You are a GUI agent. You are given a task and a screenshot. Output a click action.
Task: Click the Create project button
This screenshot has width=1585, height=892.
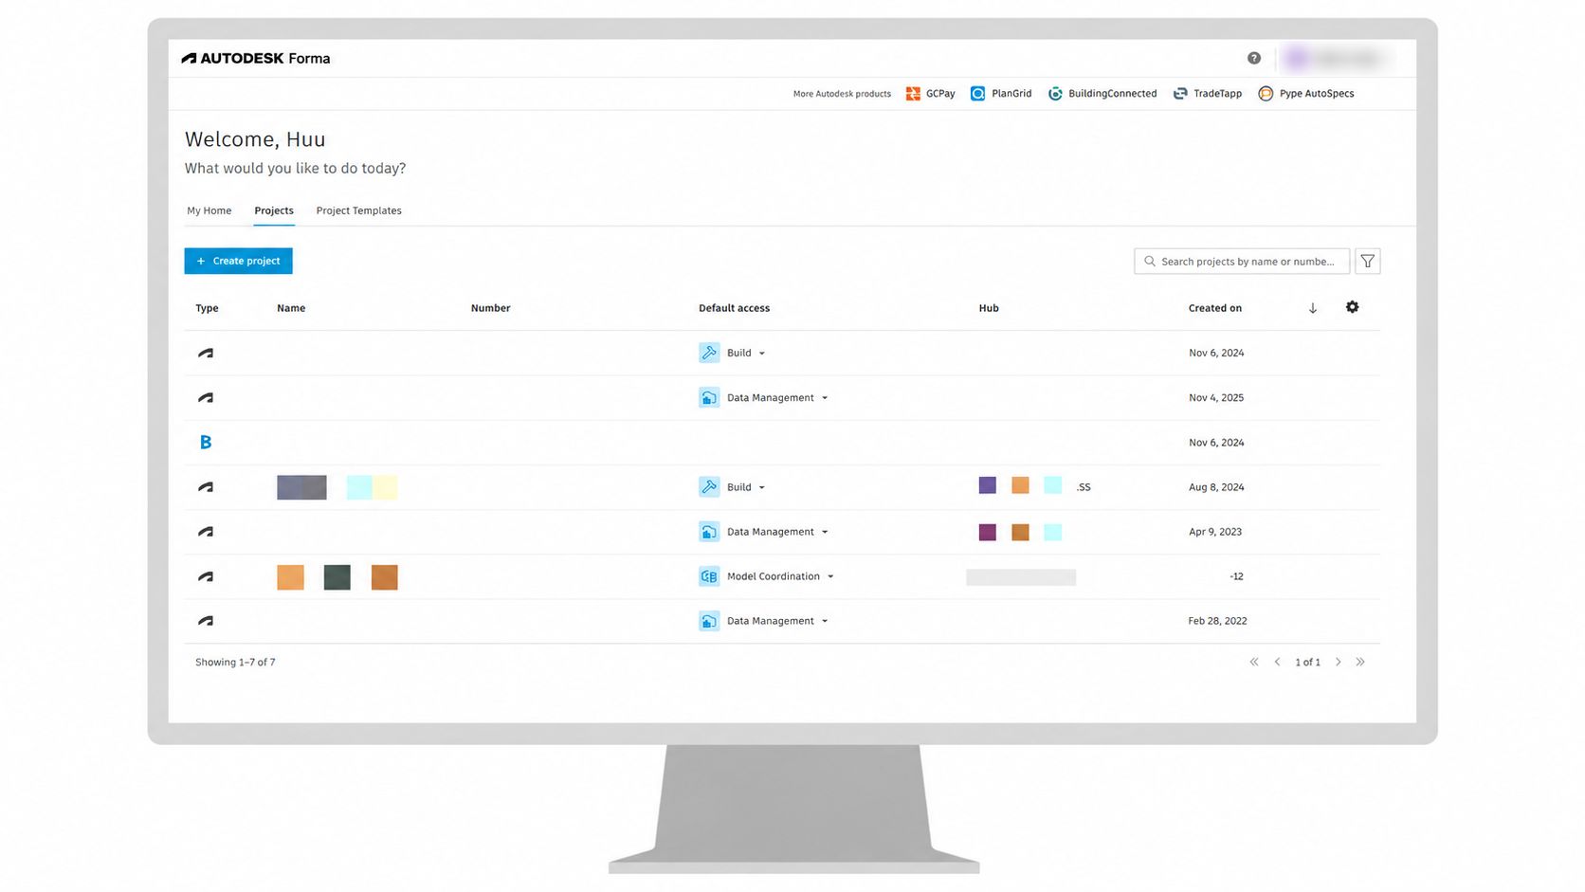pyautogui.click(x=238, y=261)
